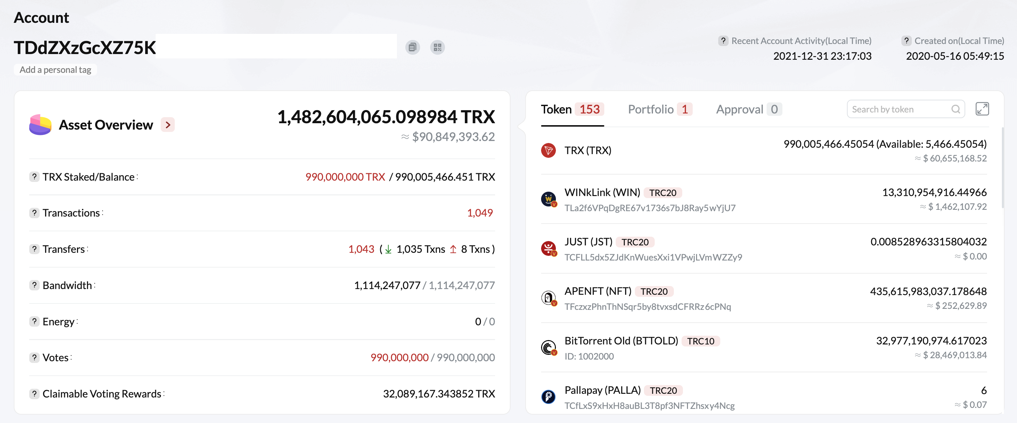Open help for Recent Account Activity
This screenshot has width=1017, height=423.
pos(723,41)
